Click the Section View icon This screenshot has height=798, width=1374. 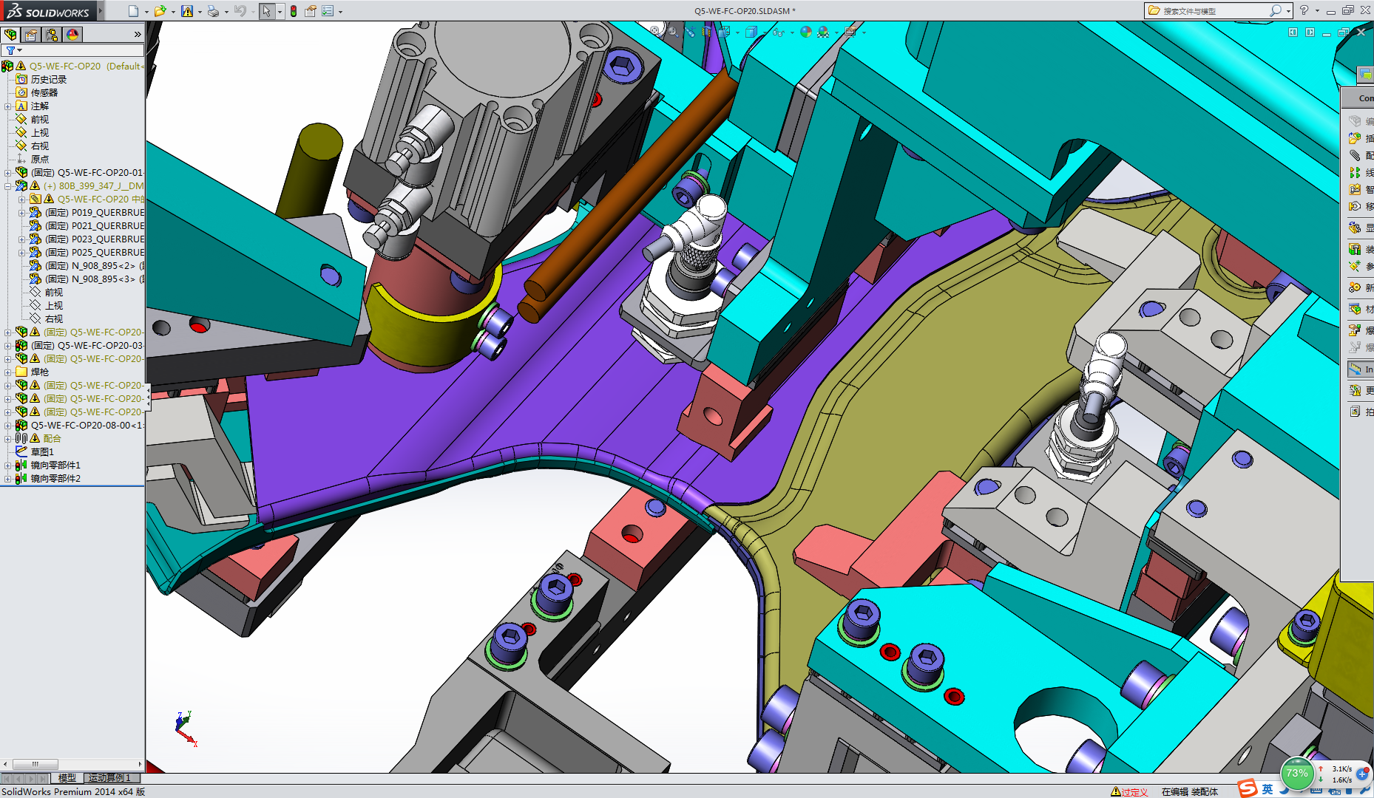point(707,32)
